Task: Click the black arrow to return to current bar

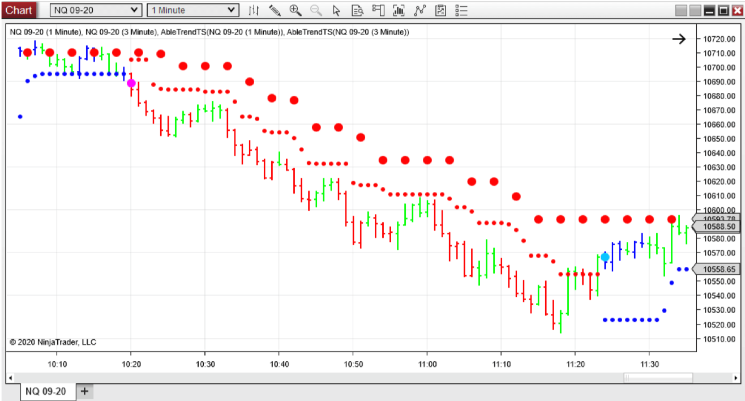Action: point(679,39)
